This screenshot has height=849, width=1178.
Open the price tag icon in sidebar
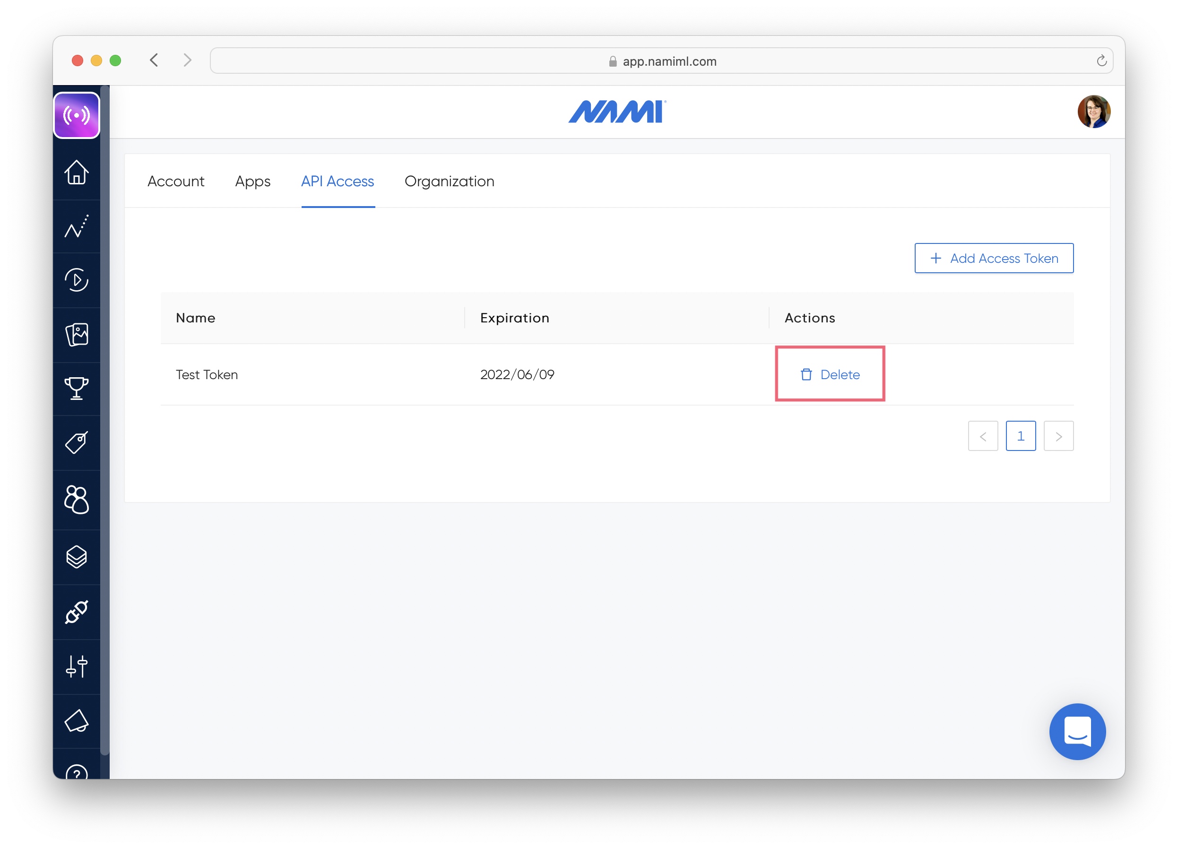(x=77, y=442)
